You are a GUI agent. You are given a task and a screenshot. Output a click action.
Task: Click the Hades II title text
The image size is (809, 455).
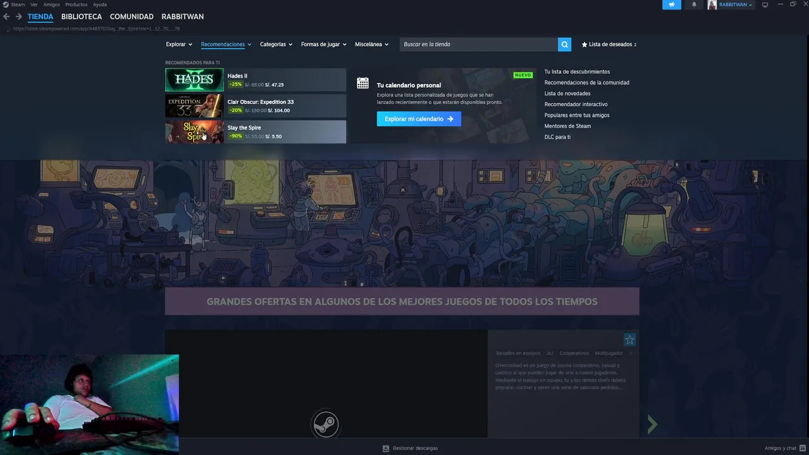click(237, 76)
